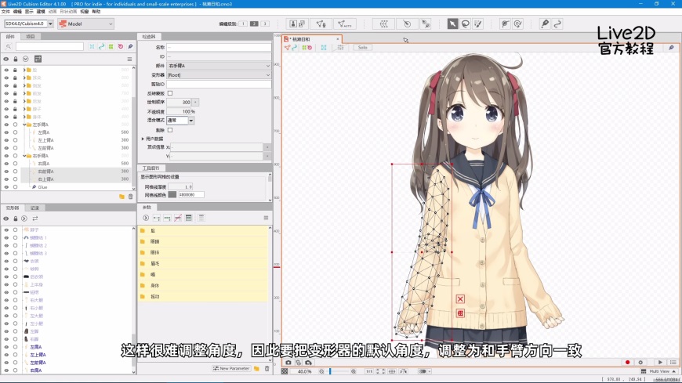Open the 变形器 dropdown showing [Root]
This screenshot has width=682, height=383.
tap(219, 74)
